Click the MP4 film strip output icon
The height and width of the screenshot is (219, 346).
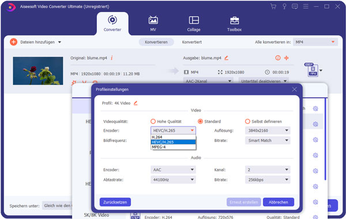click(x=186, y=72)
